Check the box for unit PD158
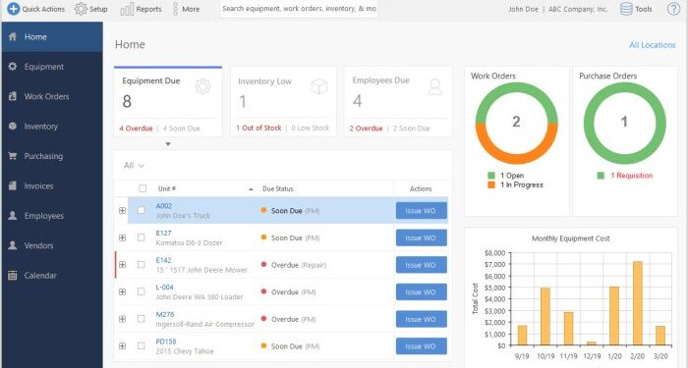 point(141,346)
